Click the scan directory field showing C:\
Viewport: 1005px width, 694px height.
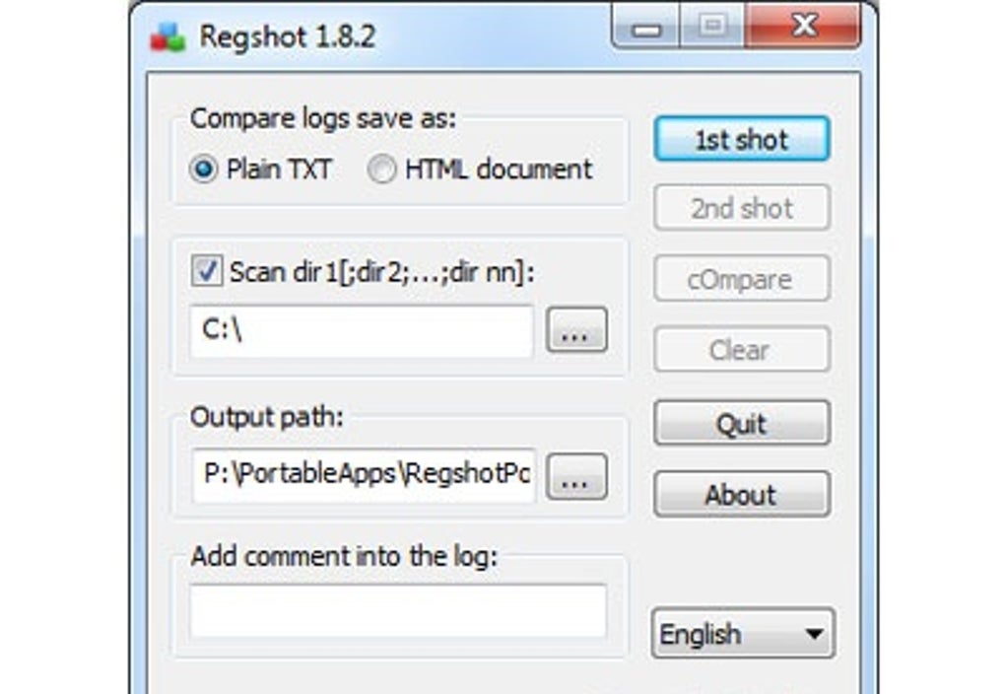[x=362, y=331]
